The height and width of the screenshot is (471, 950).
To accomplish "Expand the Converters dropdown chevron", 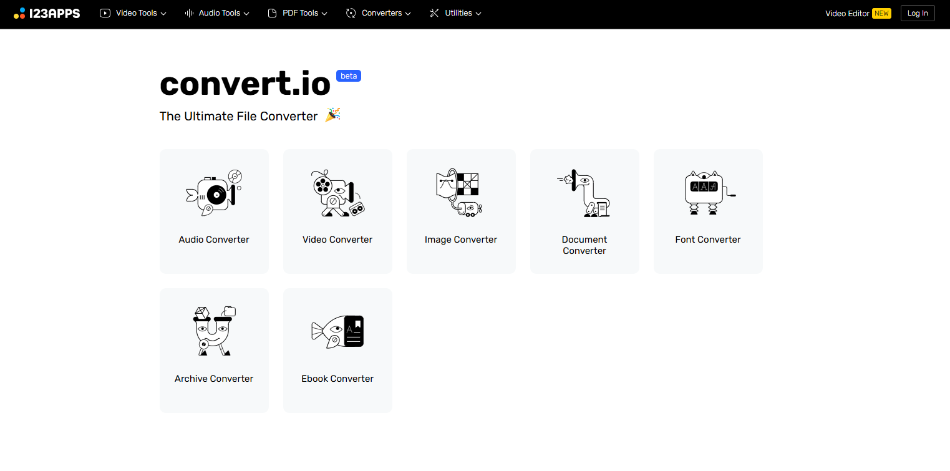I will pos(408,14).
